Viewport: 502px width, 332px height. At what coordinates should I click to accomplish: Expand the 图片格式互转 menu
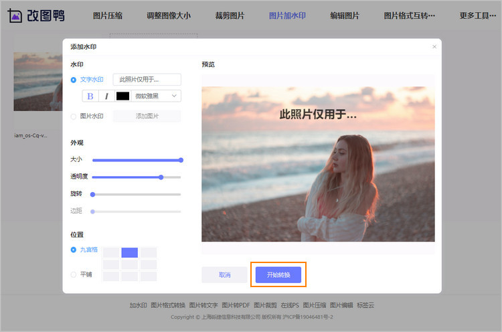pyautogui.click(x=410, y=15)
